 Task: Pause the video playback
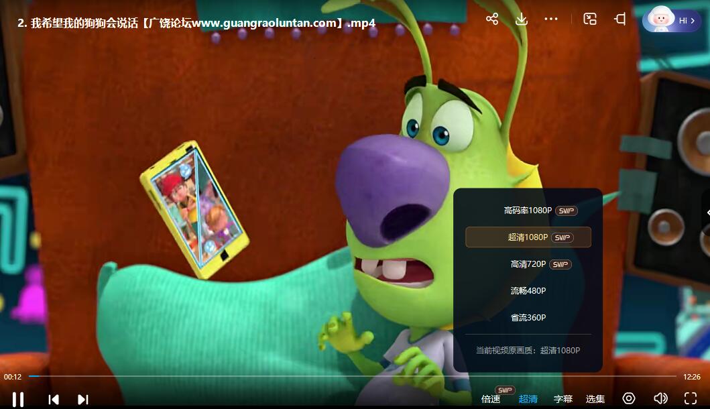click(17, 400)
